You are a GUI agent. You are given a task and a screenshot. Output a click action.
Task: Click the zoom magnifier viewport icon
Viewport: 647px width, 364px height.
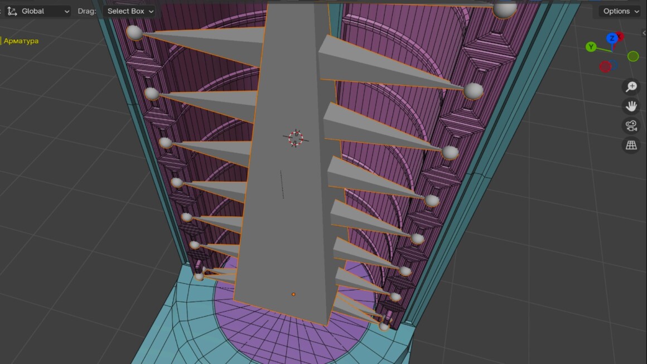[631, 87]
